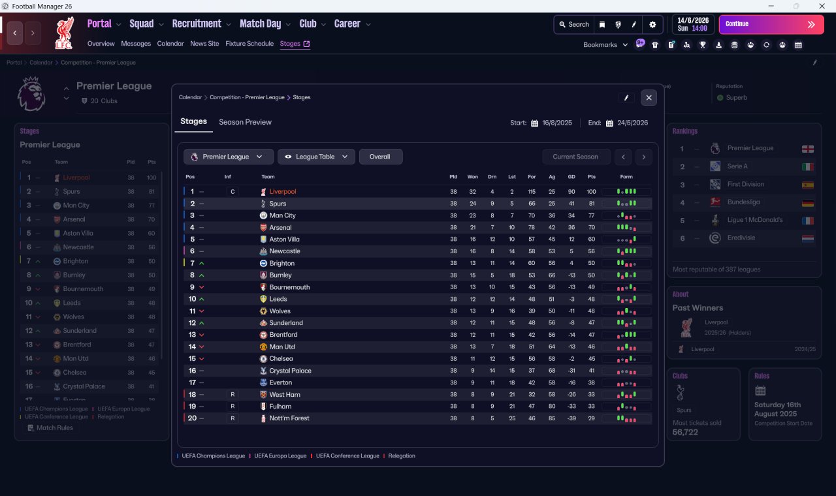Viewport: 836px width, 496px height.
Task: Open the shirt bookmark icon
Action: tap(655, 45)
